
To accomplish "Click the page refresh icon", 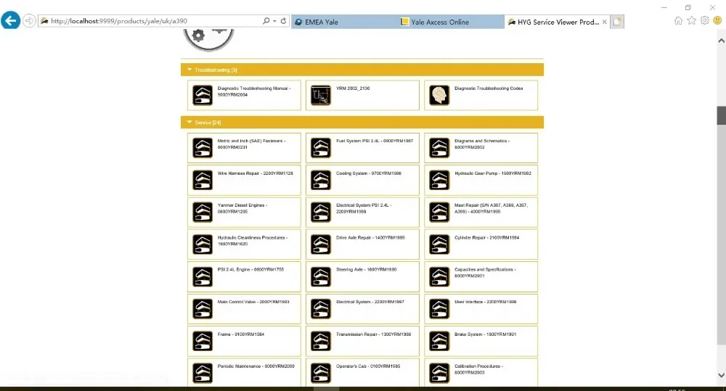I will coord(283,21).
